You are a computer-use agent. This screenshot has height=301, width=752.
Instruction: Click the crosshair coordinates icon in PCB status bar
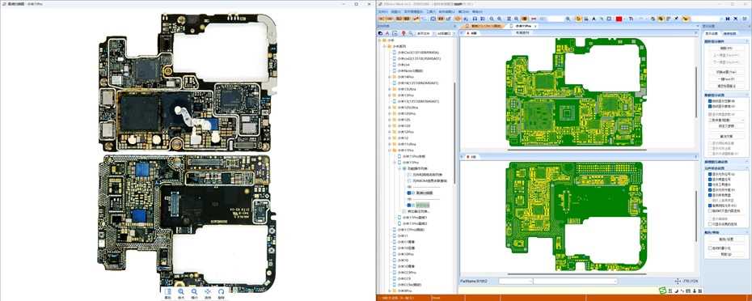[x=678, y=281]
